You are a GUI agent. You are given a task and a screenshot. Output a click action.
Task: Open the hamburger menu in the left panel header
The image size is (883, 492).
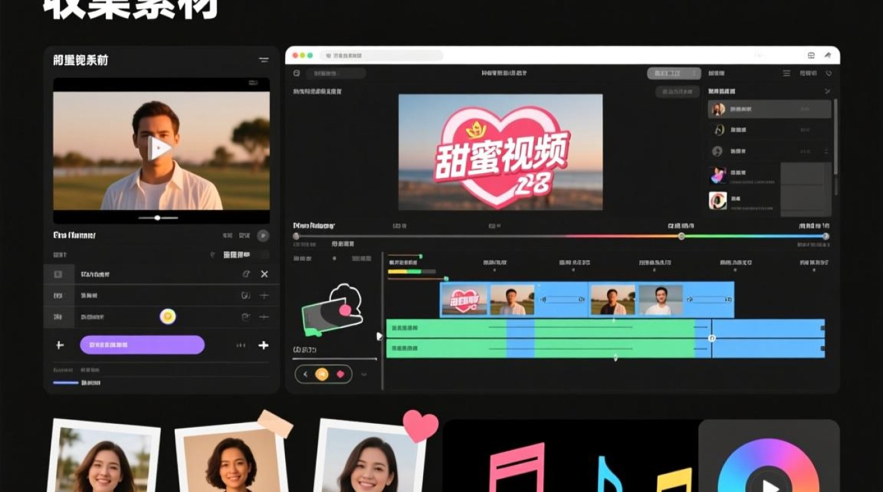(263, 60)
